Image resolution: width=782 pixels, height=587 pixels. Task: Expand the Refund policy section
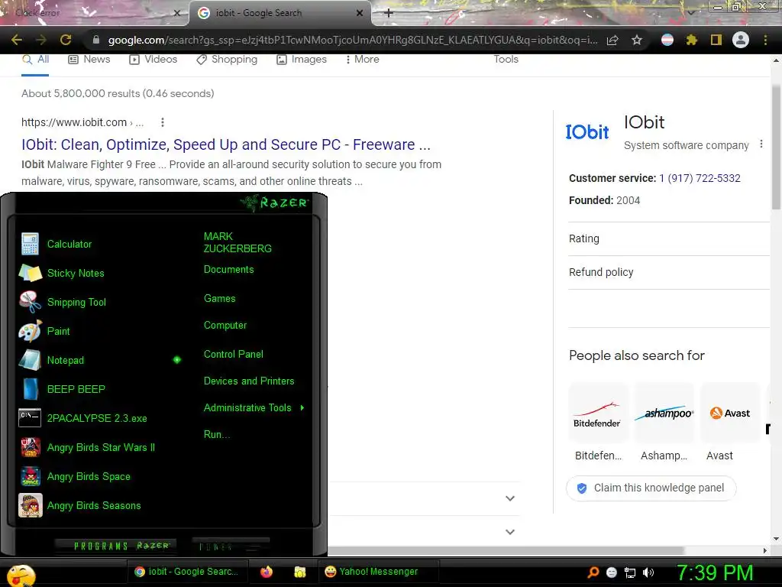[x=669, y=272]
